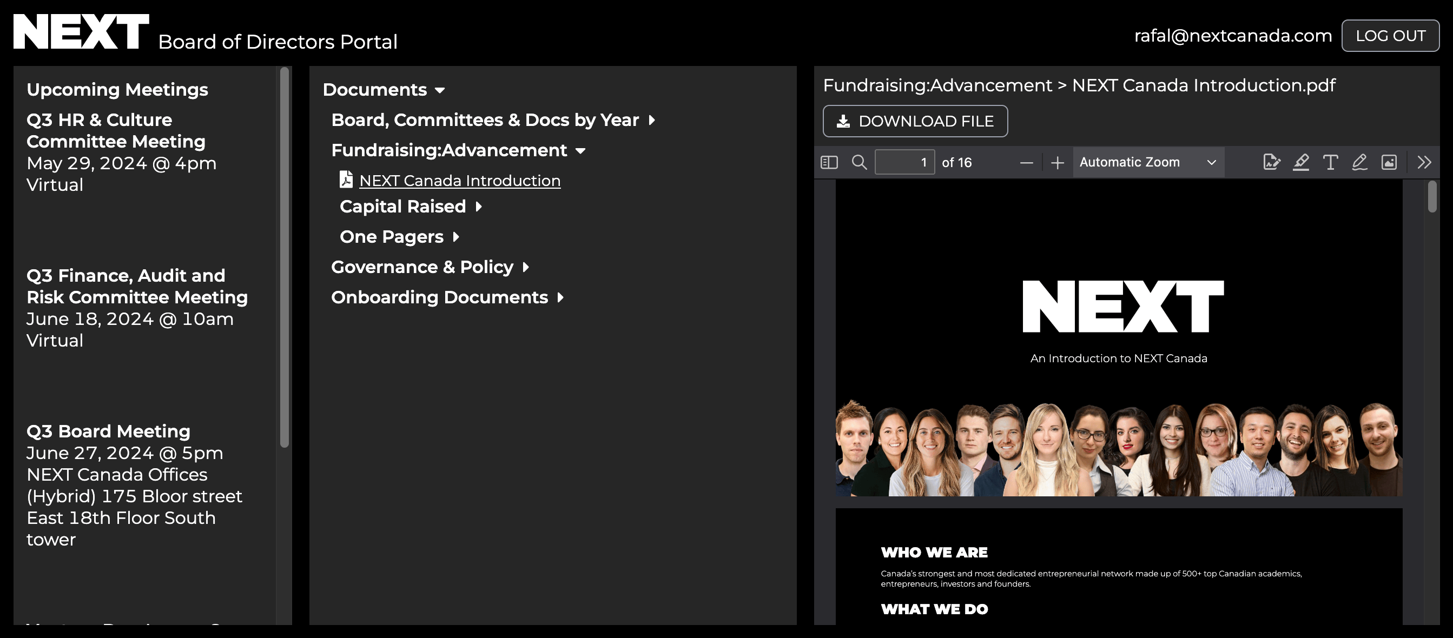Select the highlight tool
The image size is (1453, 638).
[1300, 163]
